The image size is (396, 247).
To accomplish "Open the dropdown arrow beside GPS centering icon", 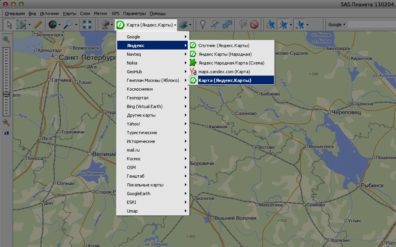I will click(x=307, y=25).
